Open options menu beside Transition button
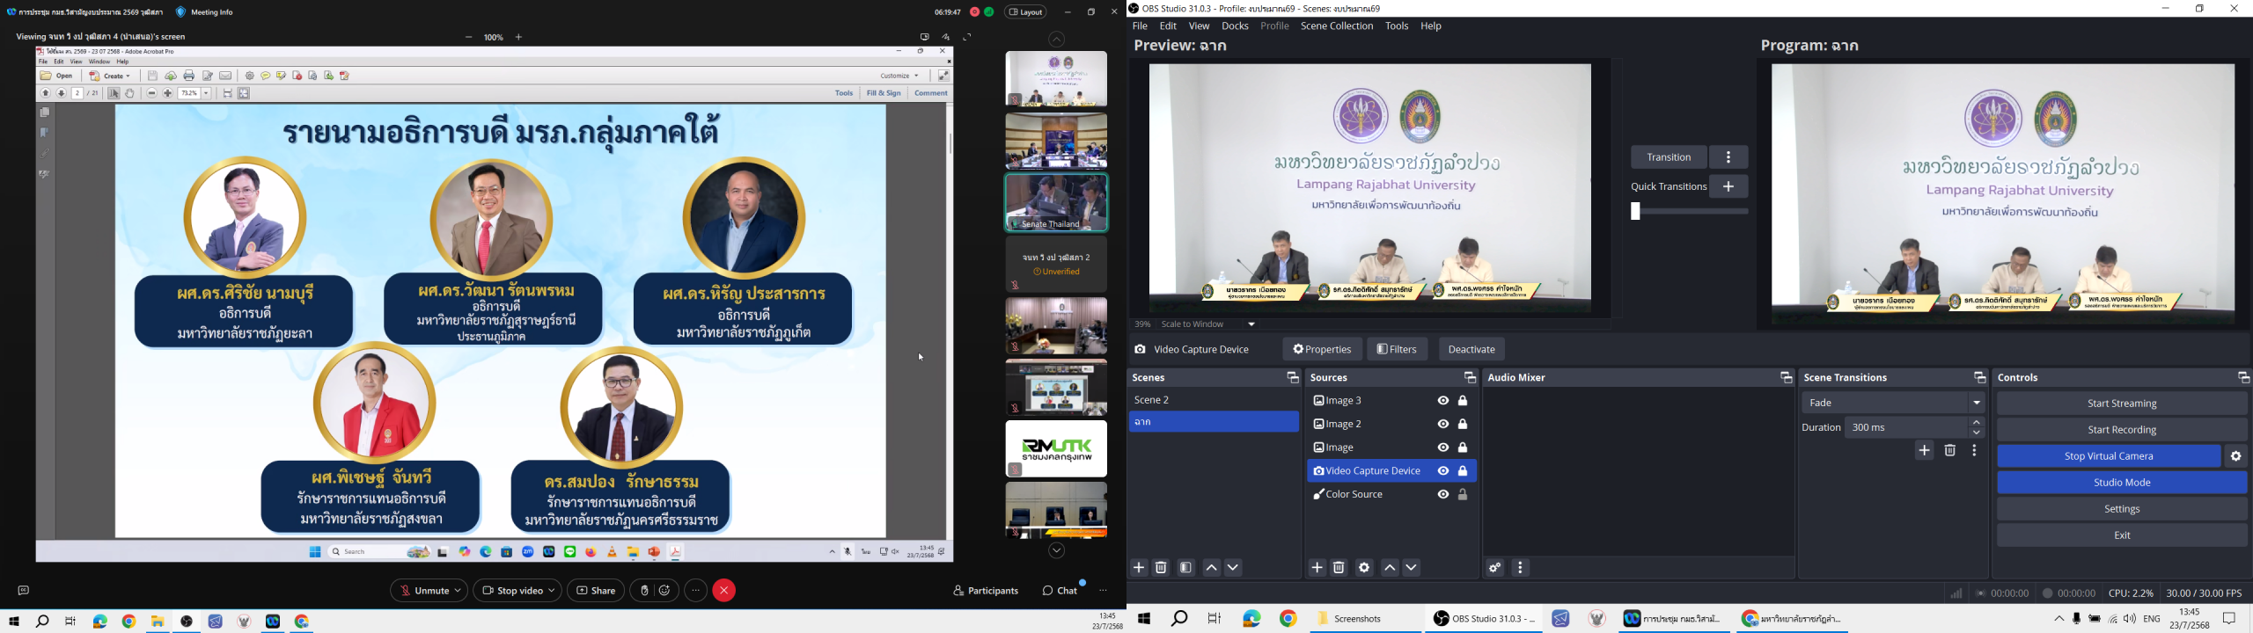Viewport: 2253px width, 633px height. (x=1728, y=157)
